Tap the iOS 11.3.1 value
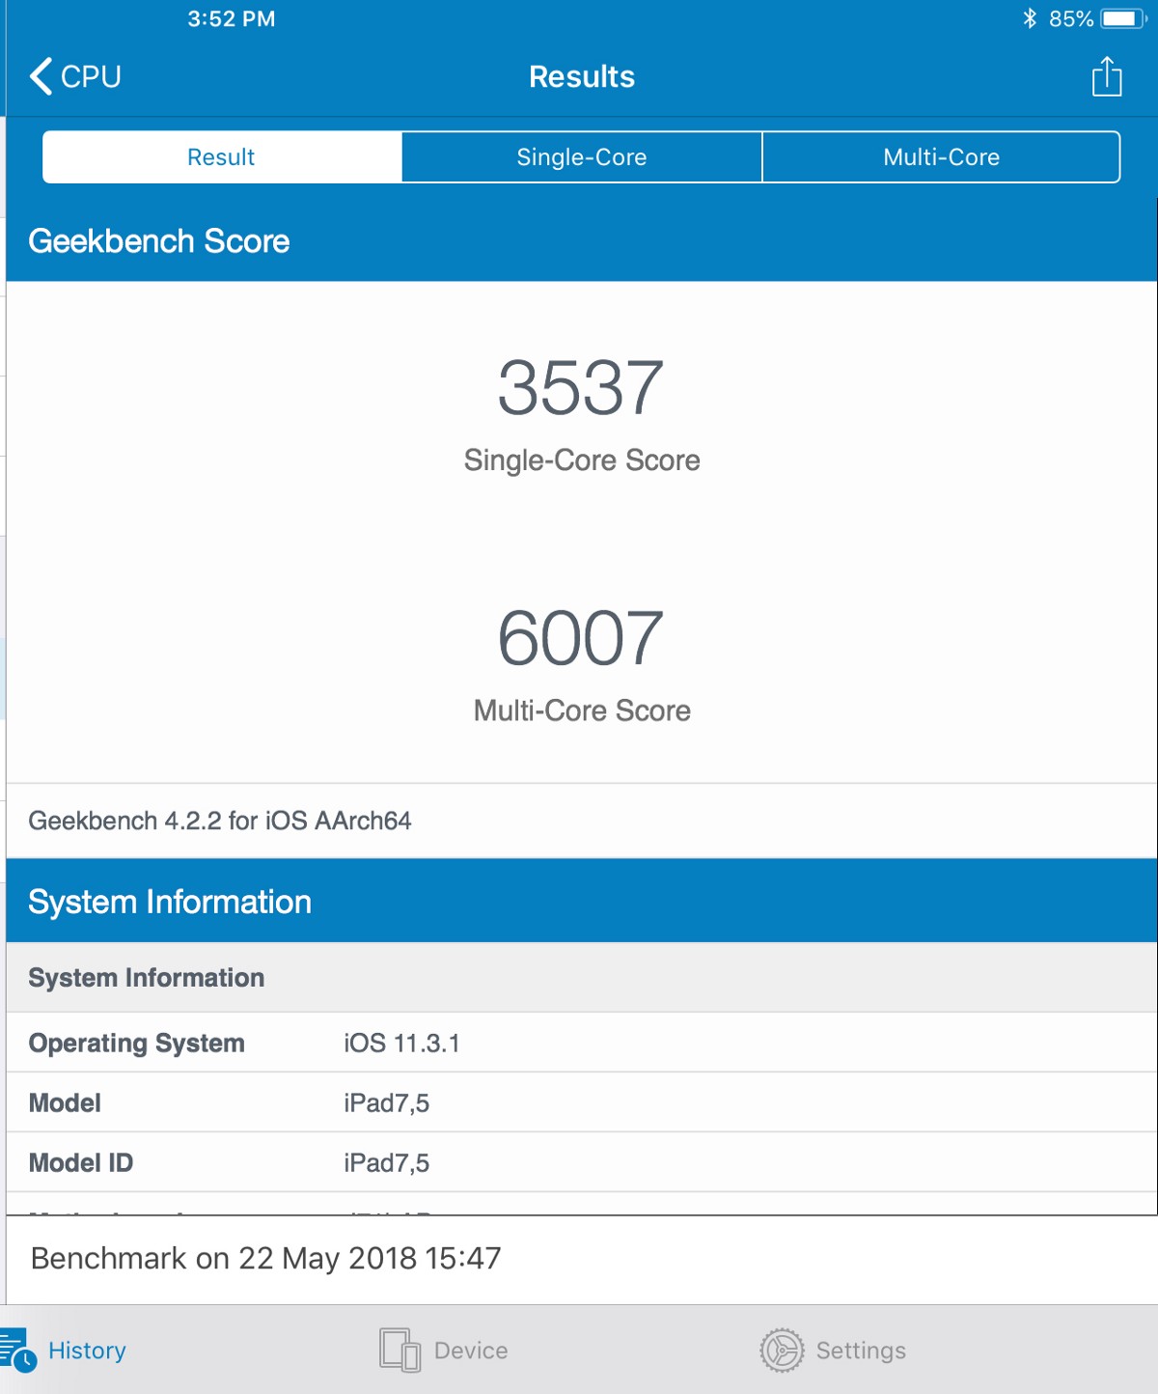Screen dimensions: 1158x1394 [x=402, y=1044]
